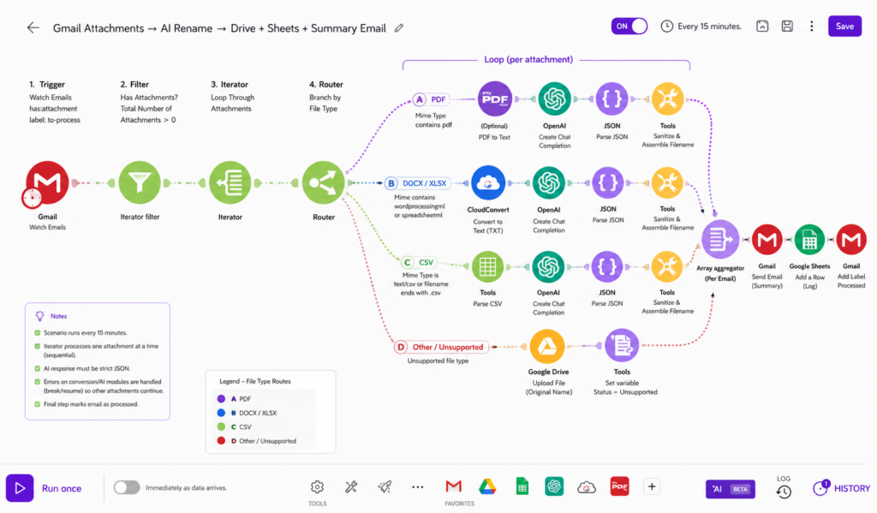
Task: Click the 'Loop (per attachment)' heading text
Action: click(x=528, y=59)
